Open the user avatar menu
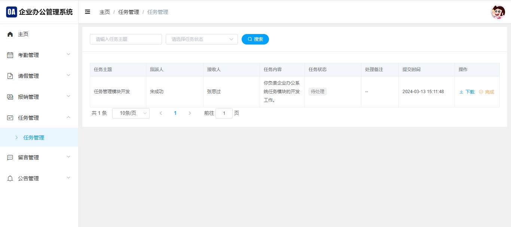This screenshot has height=227, width=511. tap(498, 12)
